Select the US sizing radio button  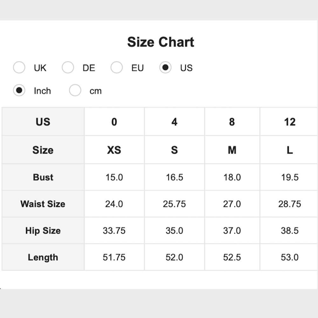click(x=165, y=67)
